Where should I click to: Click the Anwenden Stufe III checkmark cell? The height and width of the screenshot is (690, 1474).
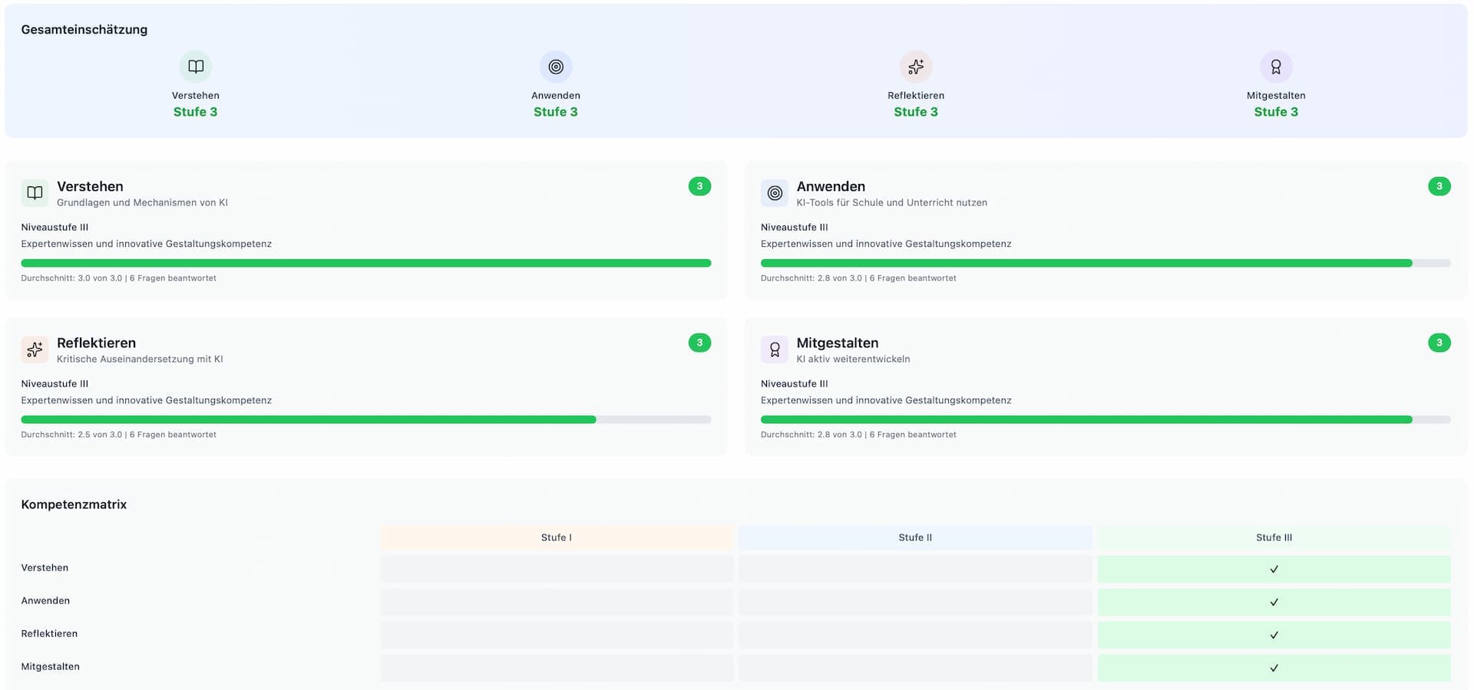[1274, 602]
